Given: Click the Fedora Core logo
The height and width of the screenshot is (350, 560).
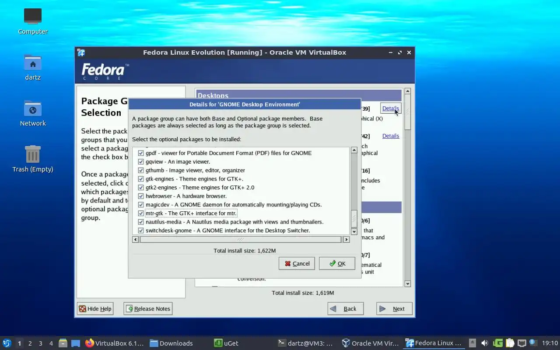Looking at the screenshot, I should pos(105,72).
